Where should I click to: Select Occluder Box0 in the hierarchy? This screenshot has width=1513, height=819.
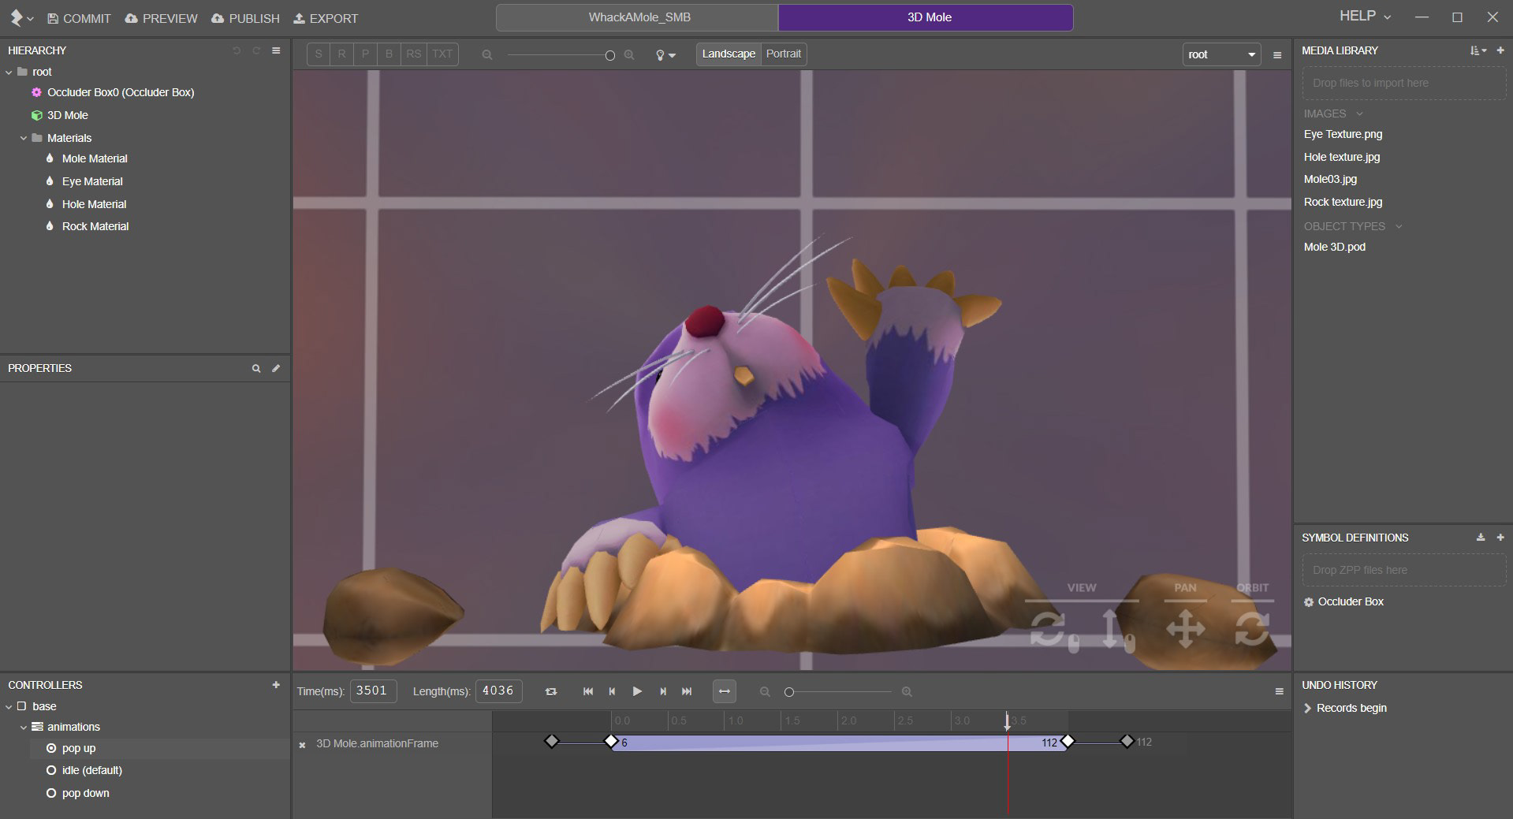[121, 92]
